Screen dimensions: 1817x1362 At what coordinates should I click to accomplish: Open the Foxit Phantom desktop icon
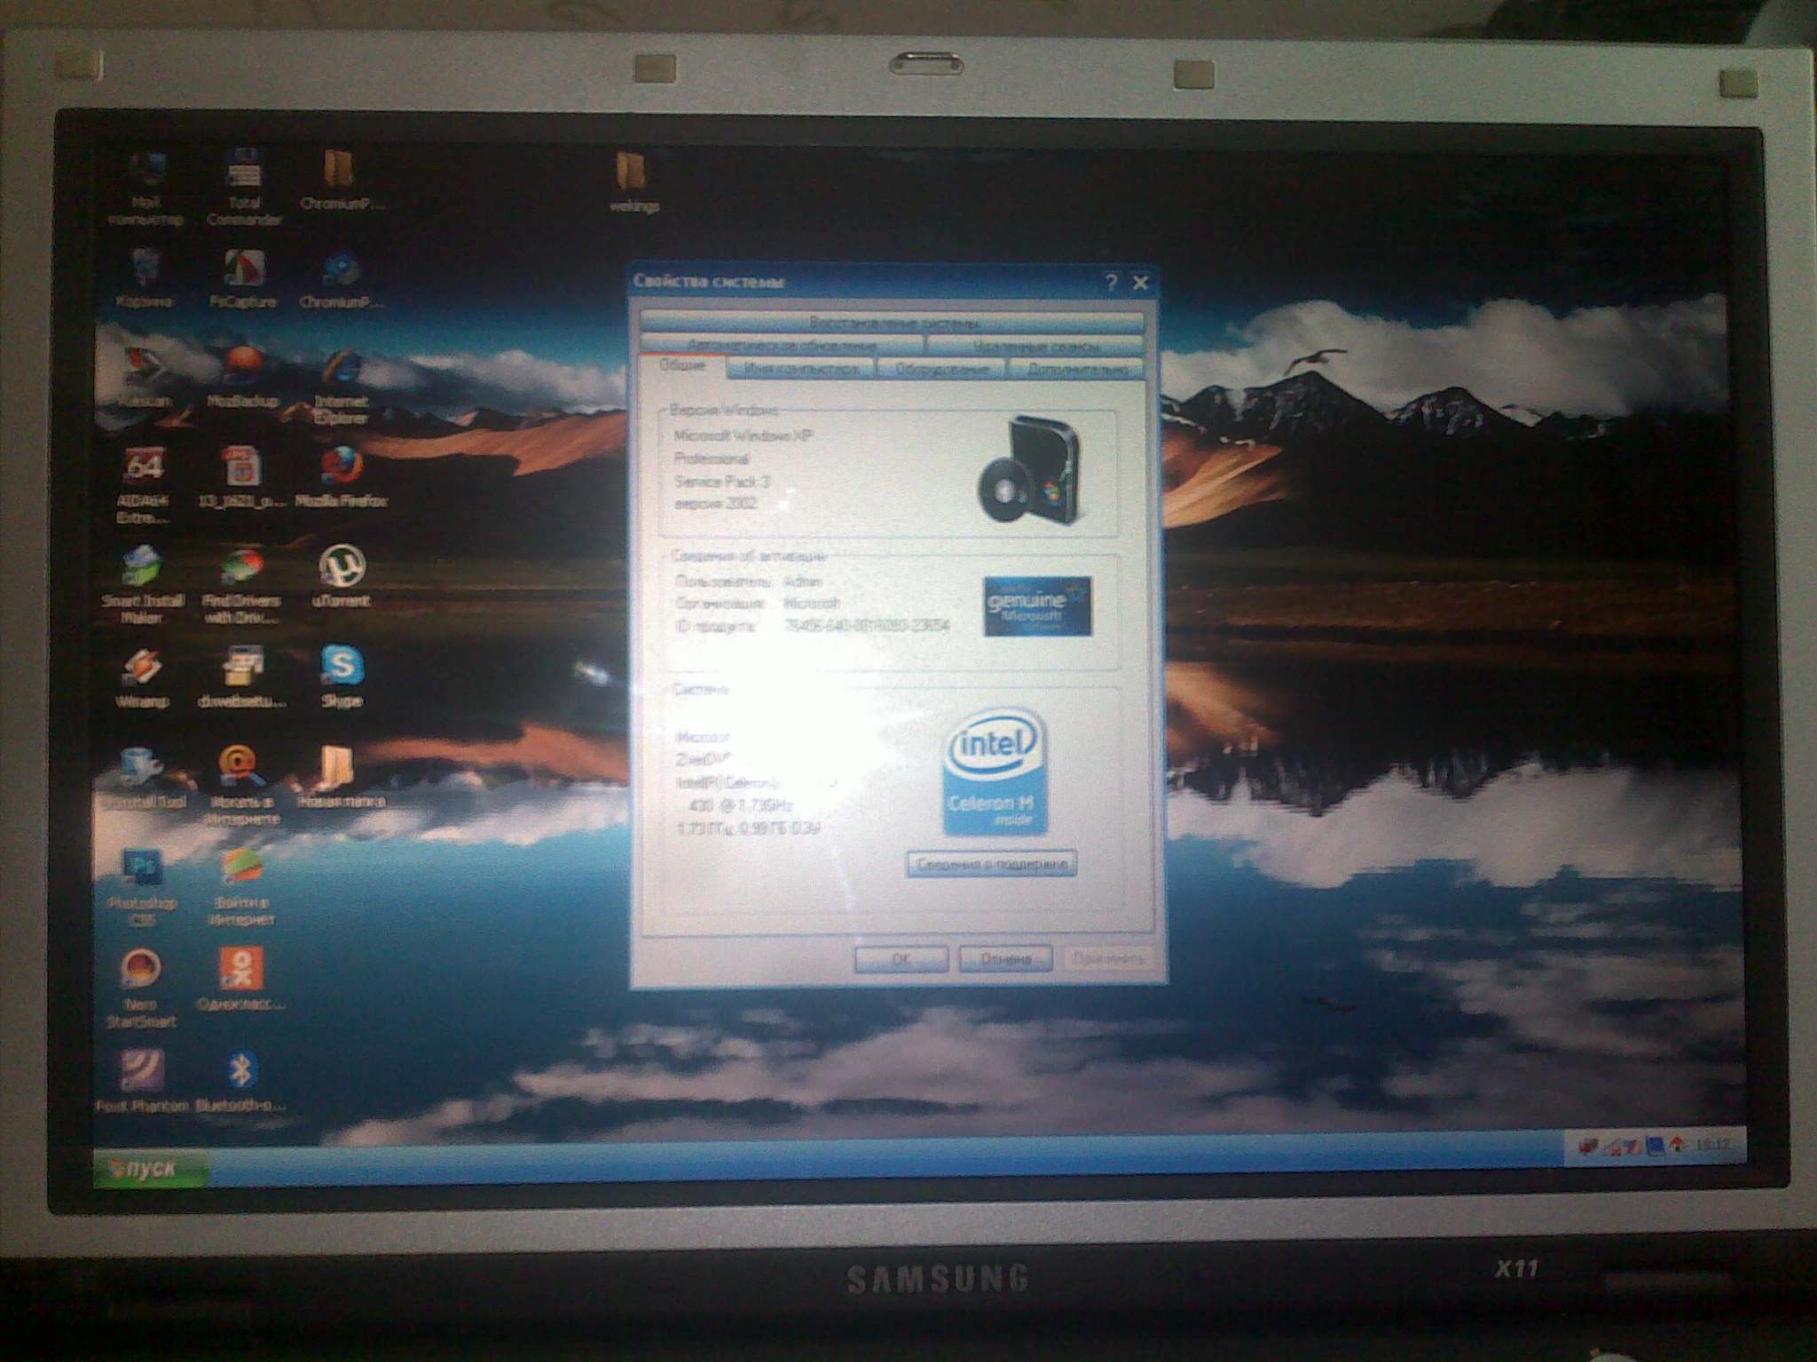[x=142, y=1080]
